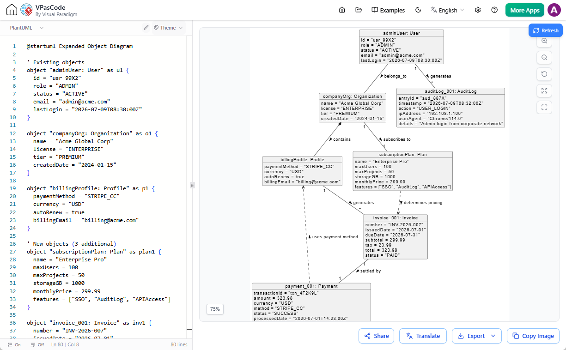Click the Copy Image button
Screen dimensions: 566x350
point(533,336)
